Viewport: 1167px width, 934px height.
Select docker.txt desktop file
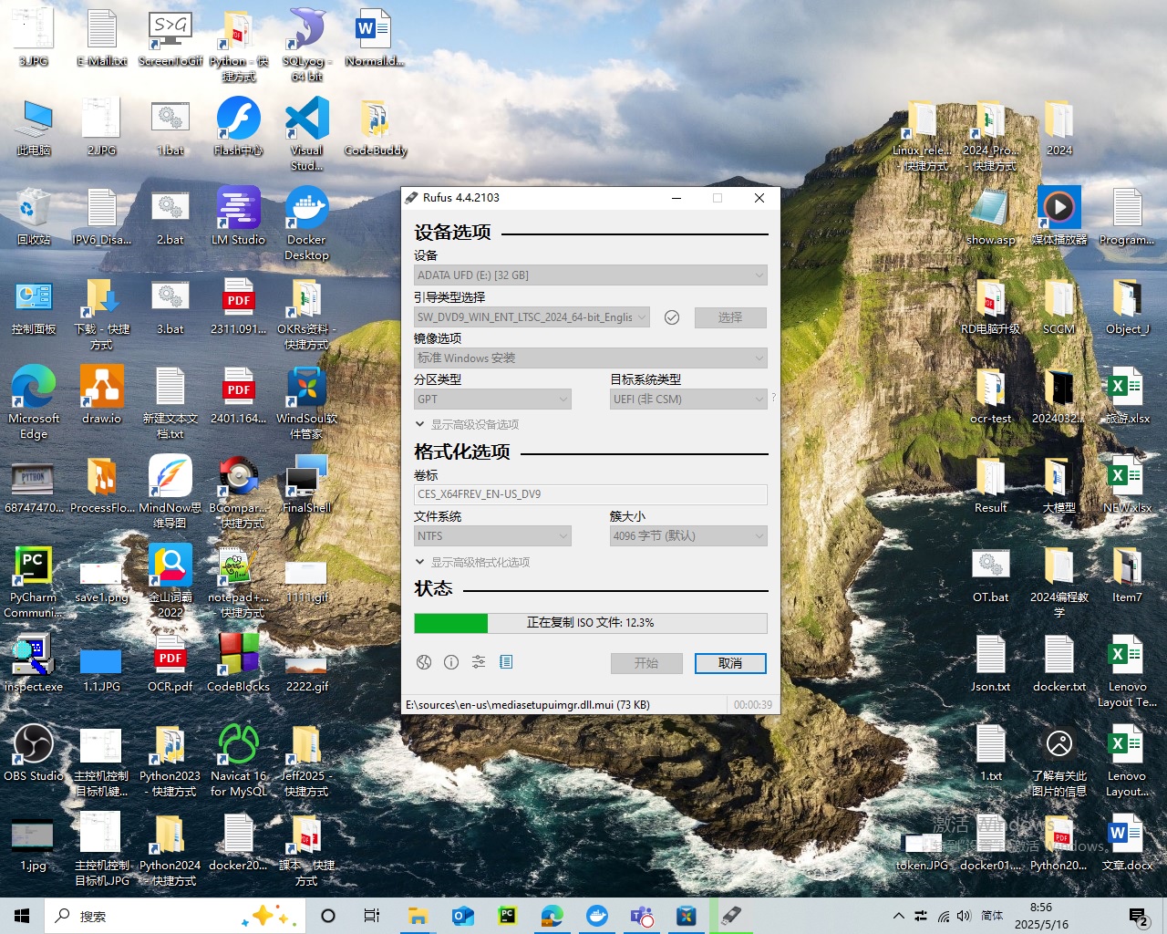pos(1059,664)
